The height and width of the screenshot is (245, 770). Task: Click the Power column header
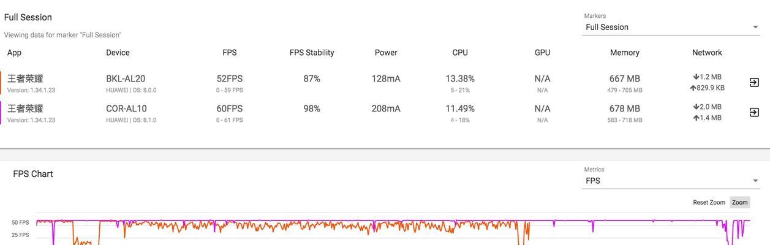coord(386,53)
